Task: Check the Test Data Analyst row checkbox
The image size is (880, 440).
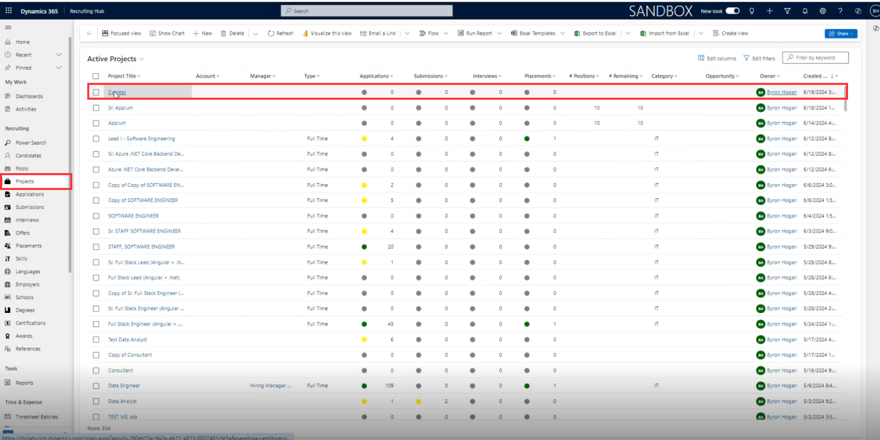Action: tap(96, 340)
